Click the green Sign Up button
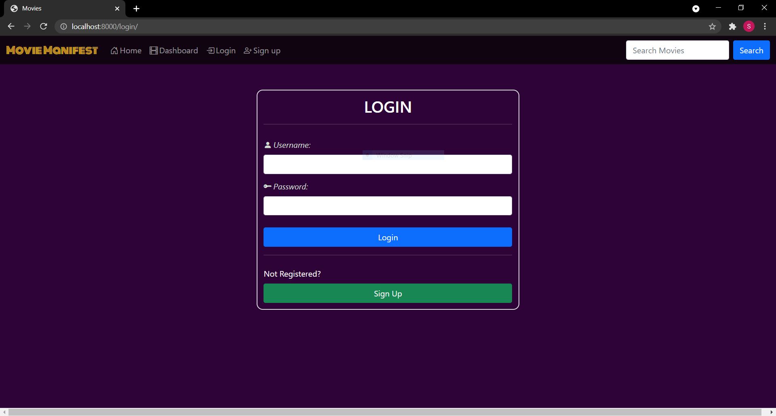Viewport: 776px width, 416px height. [388, 294]
